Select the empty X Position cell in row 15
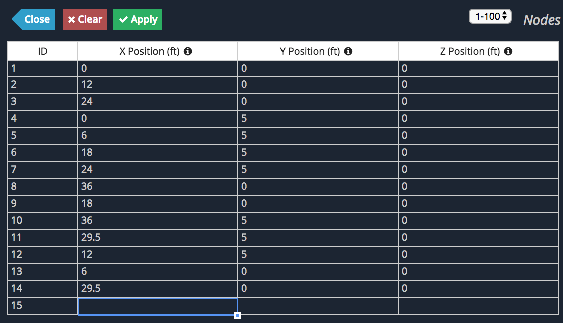 [158, 306]
